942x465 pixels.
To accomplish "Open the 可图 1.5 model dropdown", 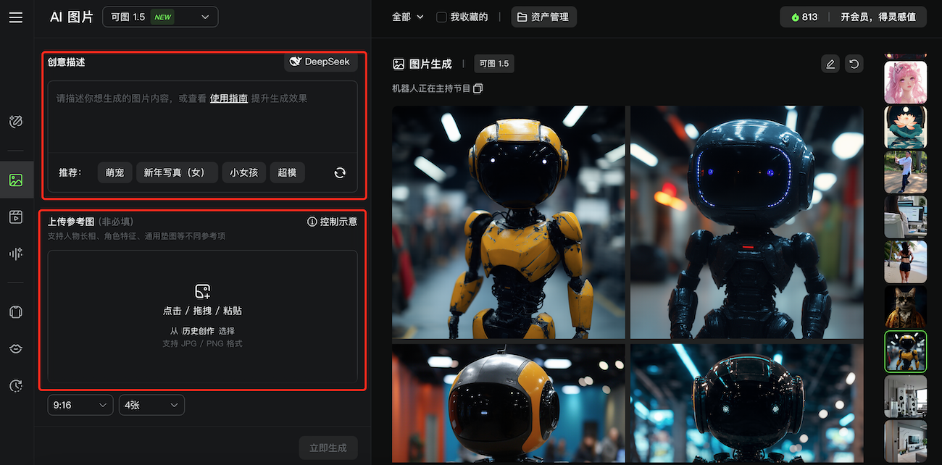I will point(160,17).
